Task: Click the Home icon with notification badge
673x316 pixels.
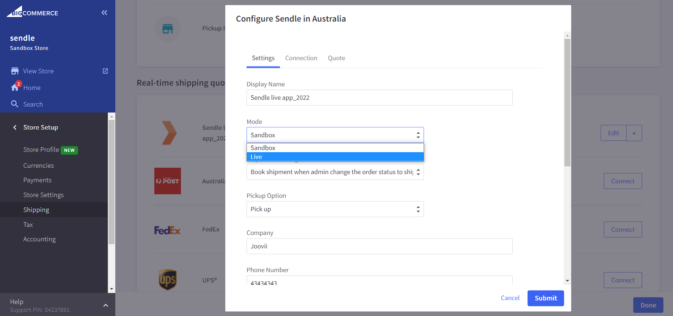Action: [x=15, y=87]
